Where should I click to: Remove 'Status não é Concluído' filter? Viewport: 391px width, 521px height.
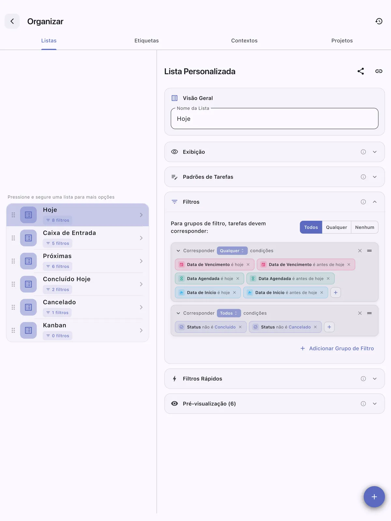pyautogui.click(x=240, y=327)
